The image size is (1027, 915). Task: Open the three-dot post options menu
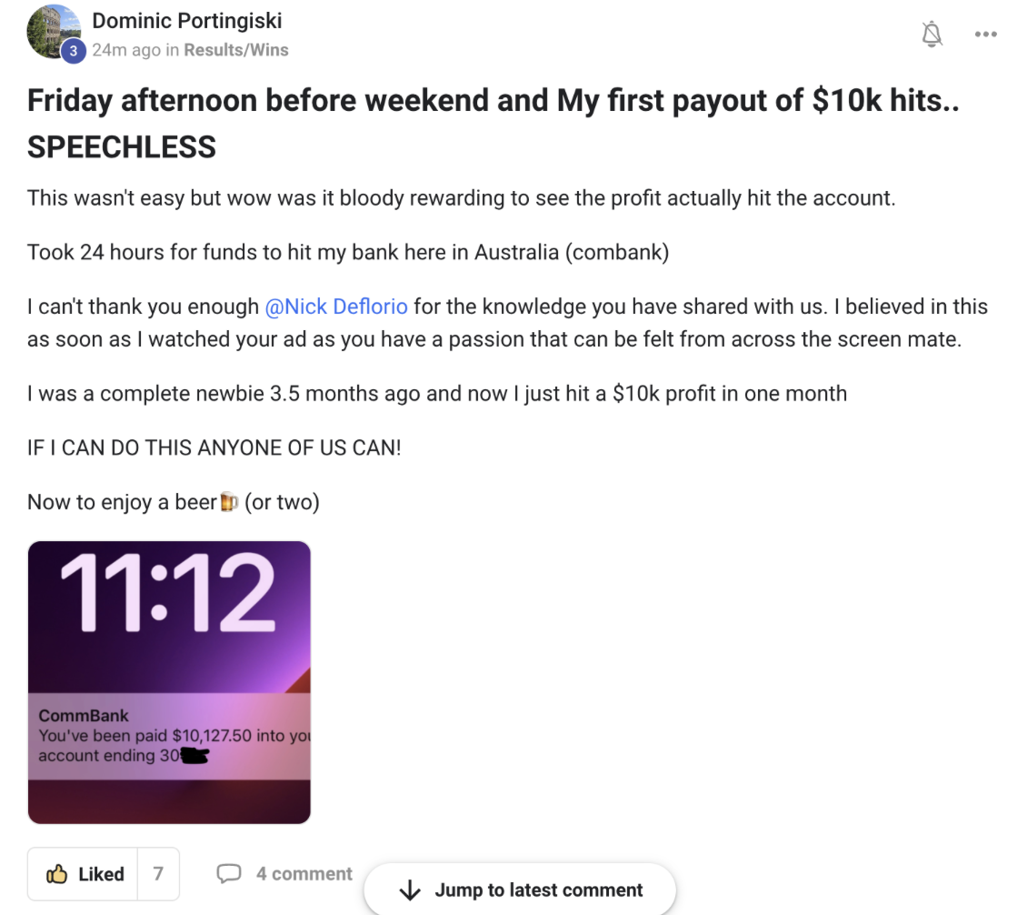pyautogui.click(x=985, y=35)
